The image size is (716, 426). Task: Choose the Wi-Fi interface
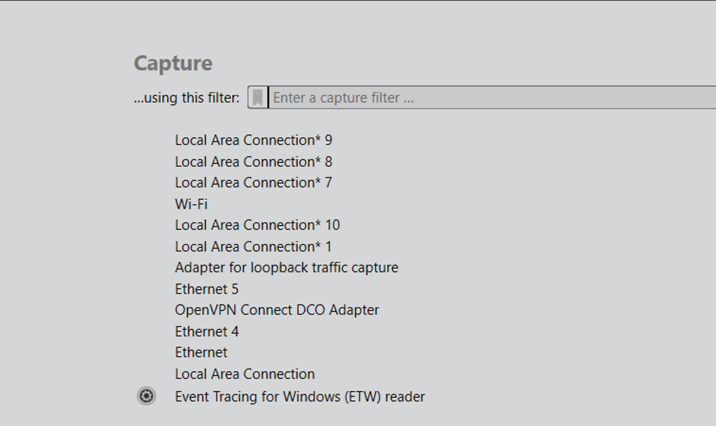191,204
